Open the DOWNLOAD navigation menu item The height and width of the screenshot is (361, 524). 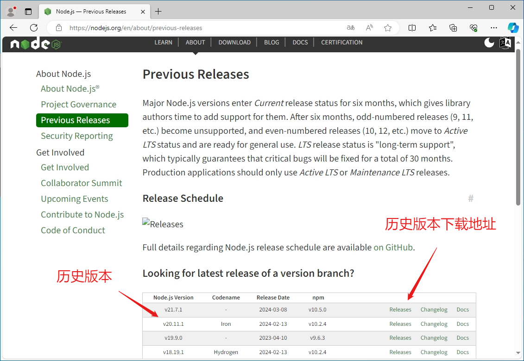click(x=234, y=42)
